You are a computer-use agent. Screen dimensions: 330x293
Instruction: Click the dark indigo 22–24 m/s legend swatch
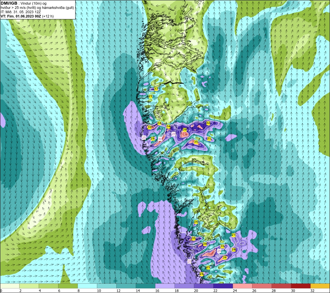223,286
